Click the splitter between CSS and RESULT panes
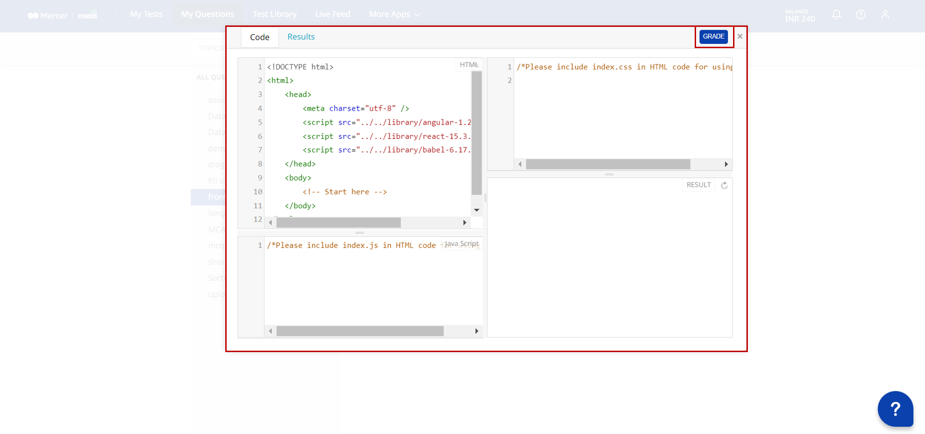Image resolution: width=925 pixels, height=434 pixels. (610, 174)
